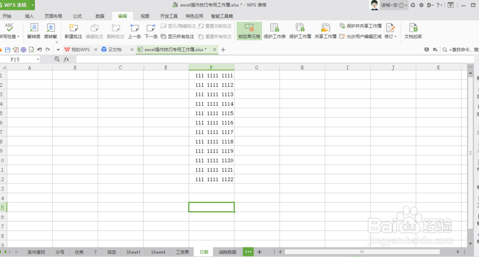Print the workbook via the printer icon
The image size is (479, 257).
[23, 49]
